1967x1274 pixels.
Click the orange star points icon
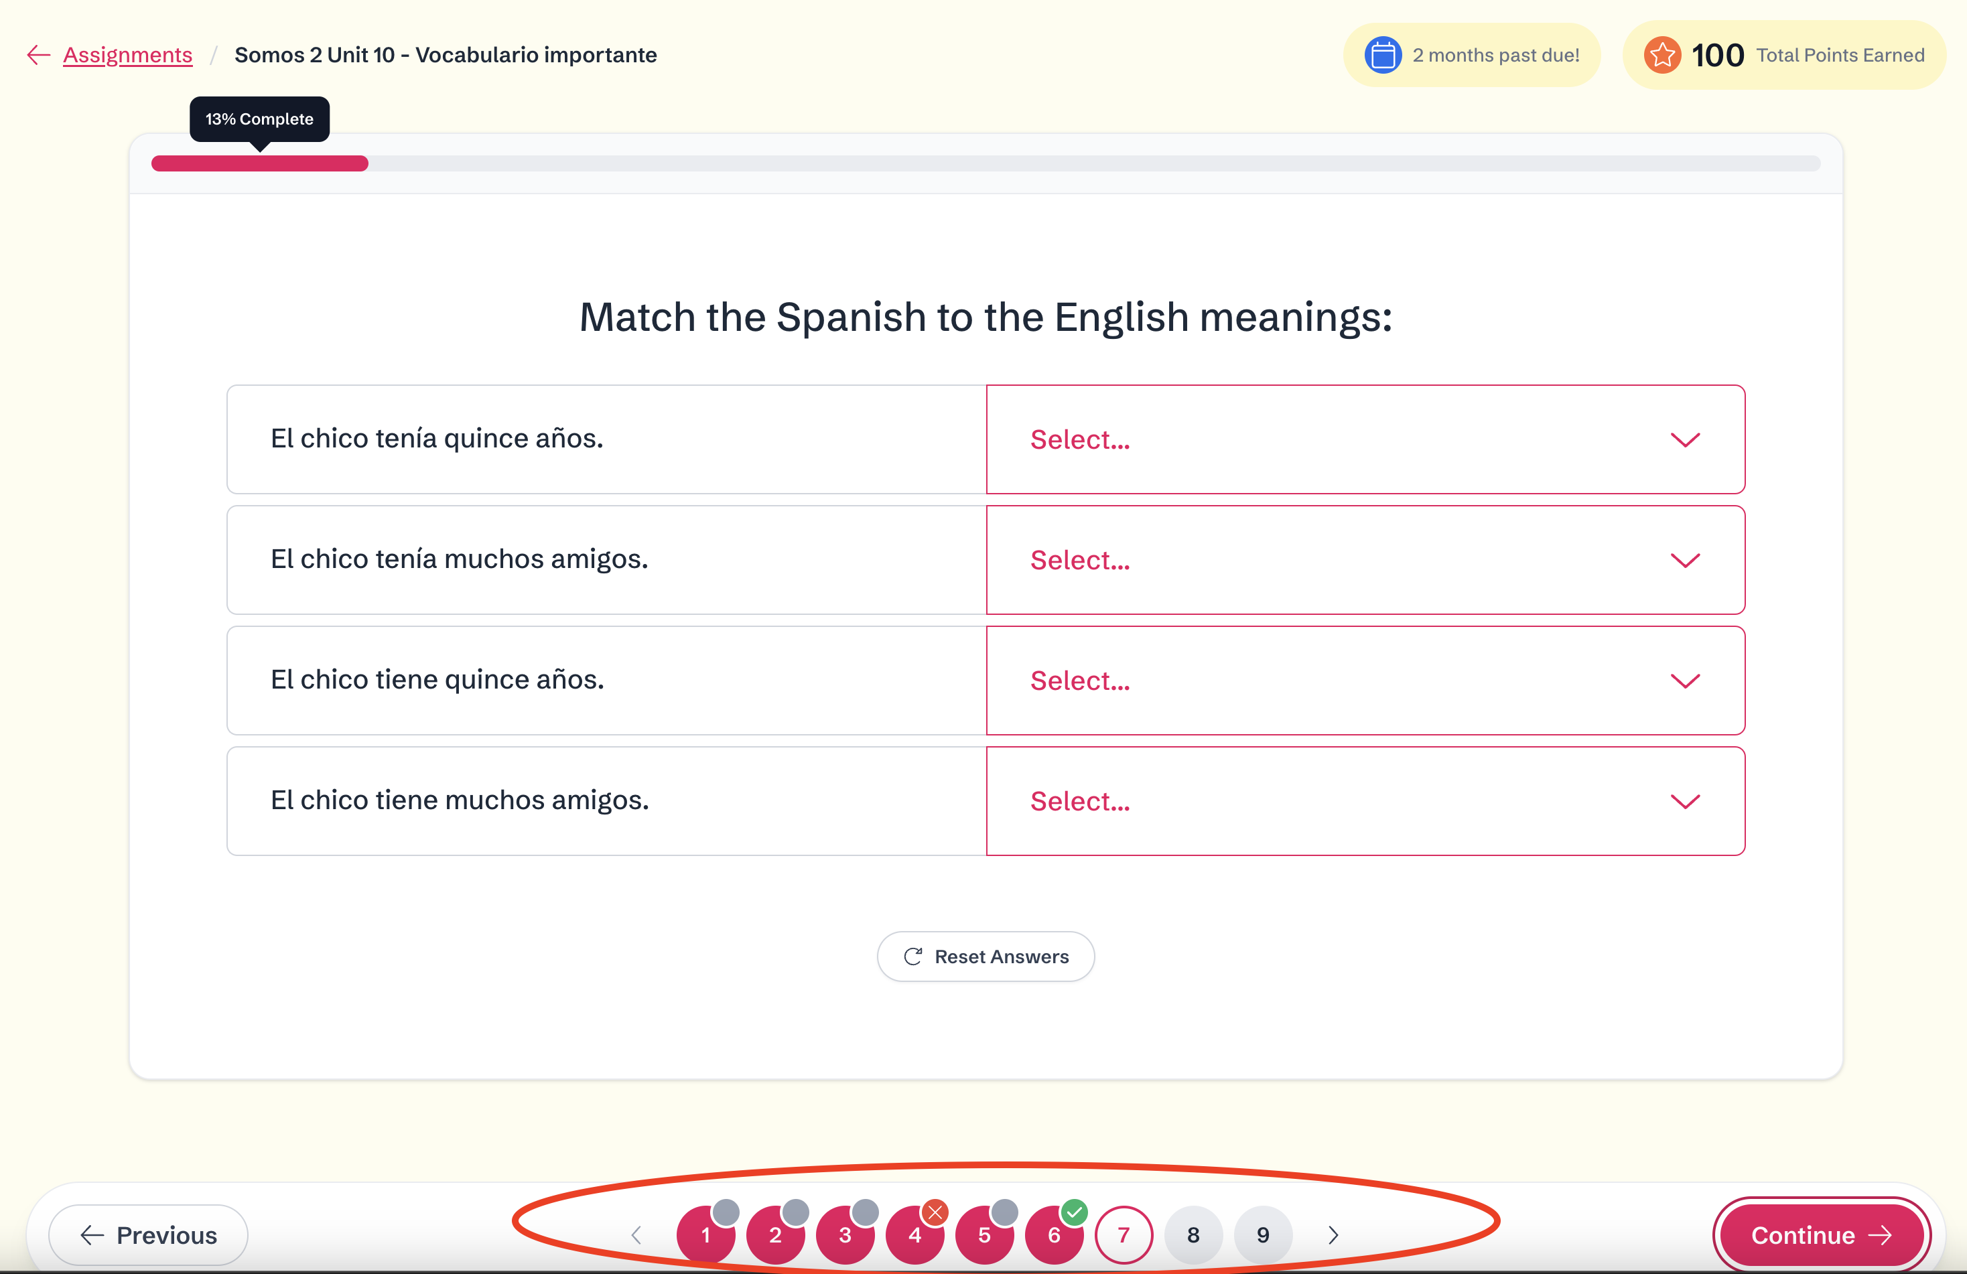pyautogui.click(x=1662, y=54)
